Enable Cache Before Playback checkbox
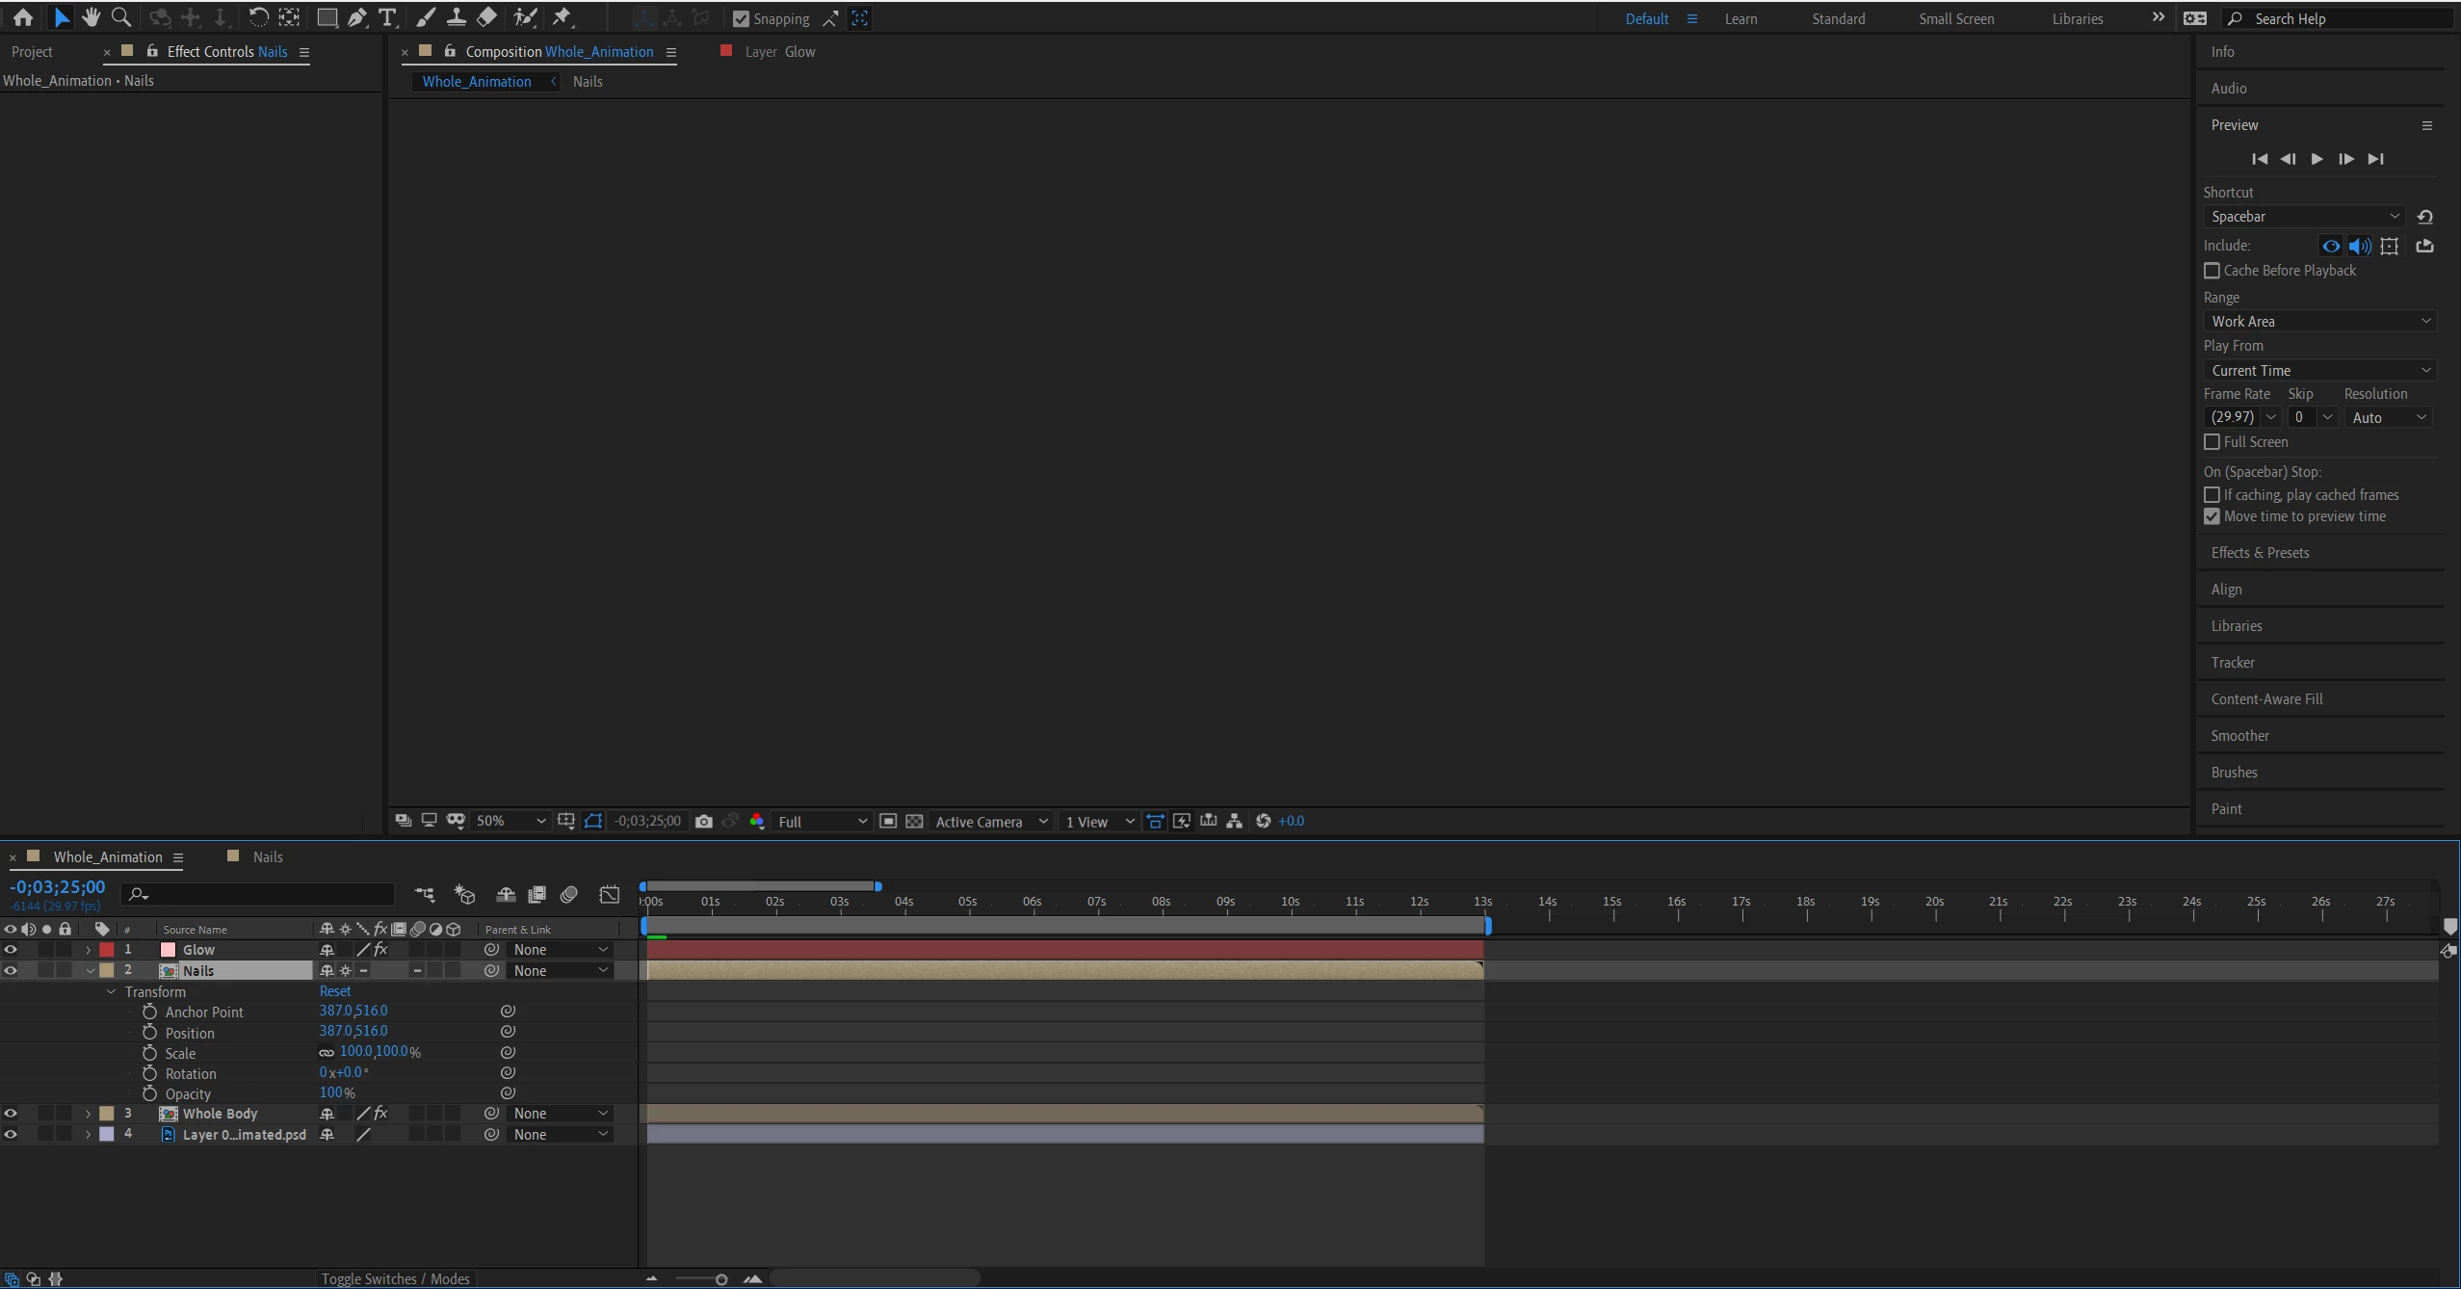The height and width of the screenshot is (1289, 2461). pos(2212,271)
